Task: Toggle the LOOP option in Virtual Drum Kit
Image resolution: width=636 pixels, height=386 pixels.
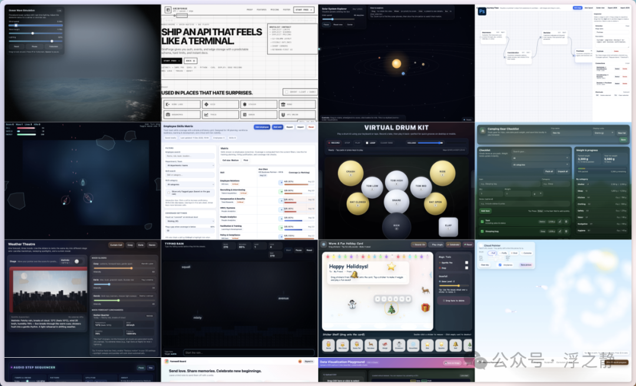Action: 370,143
